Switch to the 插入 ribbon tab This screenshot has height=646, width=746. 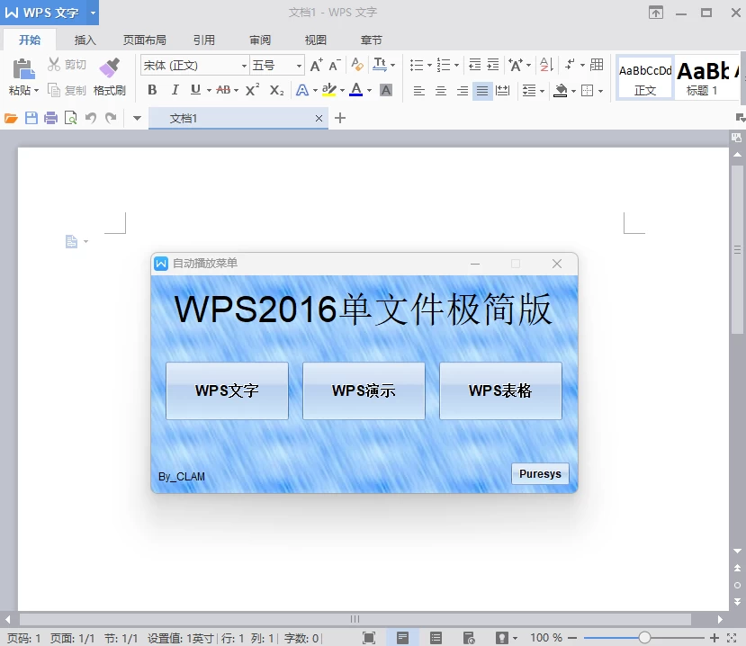click(85, 40)
